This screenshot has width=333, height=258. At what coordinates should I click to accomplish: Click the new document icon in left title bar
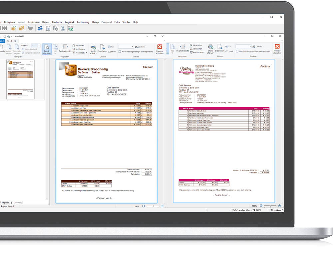[x=5, y=36]
